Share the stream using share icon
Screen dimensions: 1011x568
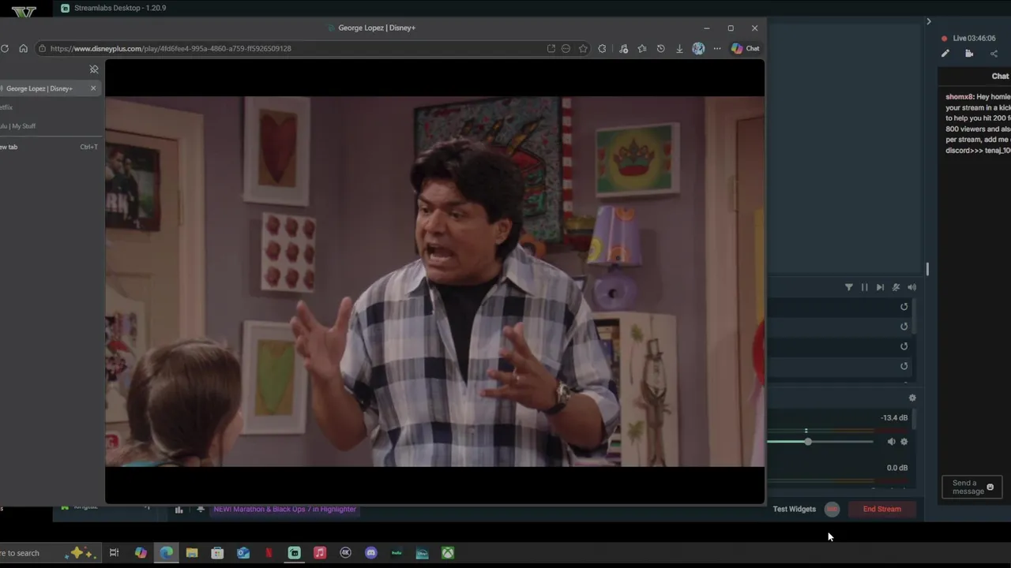click(x=994, y=54)
